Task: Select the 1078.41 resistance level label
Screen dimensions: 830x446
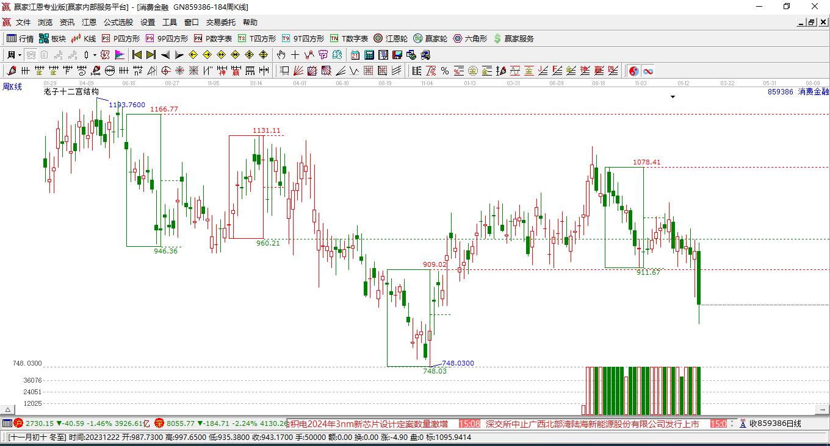Action: tap(647, 162)
